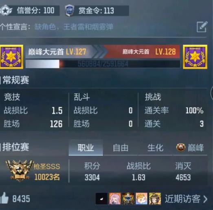The height and width of the screenshot is (210, 213).
Task: Open 近期访客 recent visitors list
Action: coord(182,199)
